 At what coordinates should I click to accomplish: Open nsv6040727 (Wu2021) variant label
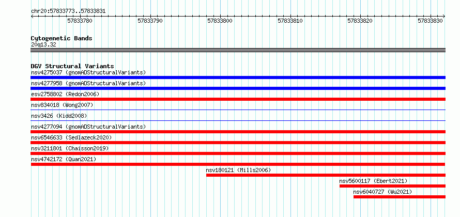(382, 192)
